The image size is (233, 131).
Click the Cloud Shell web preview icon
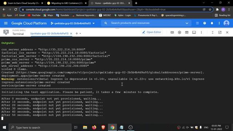(187, 32)
